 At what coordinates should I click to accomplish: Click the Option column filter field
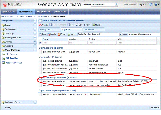(x=102, y=43)
